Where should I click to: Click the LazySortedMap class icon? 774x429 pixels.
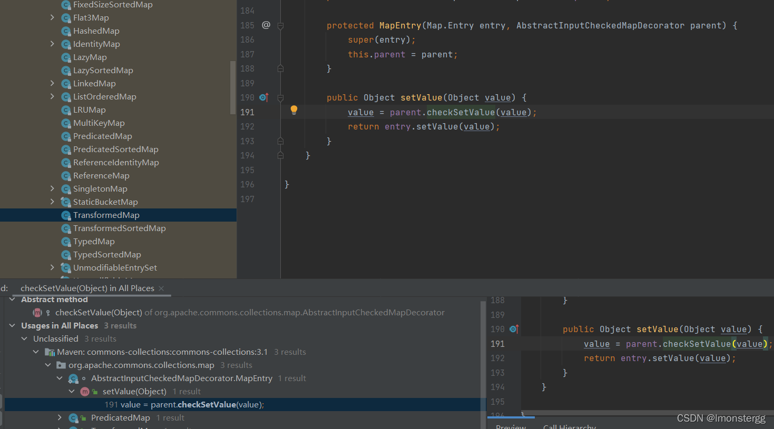pos(66,71)
